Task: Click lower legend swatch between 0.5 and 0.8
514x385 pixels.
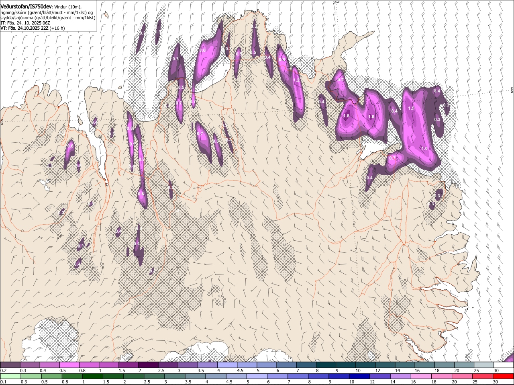Action: (51, 376)
